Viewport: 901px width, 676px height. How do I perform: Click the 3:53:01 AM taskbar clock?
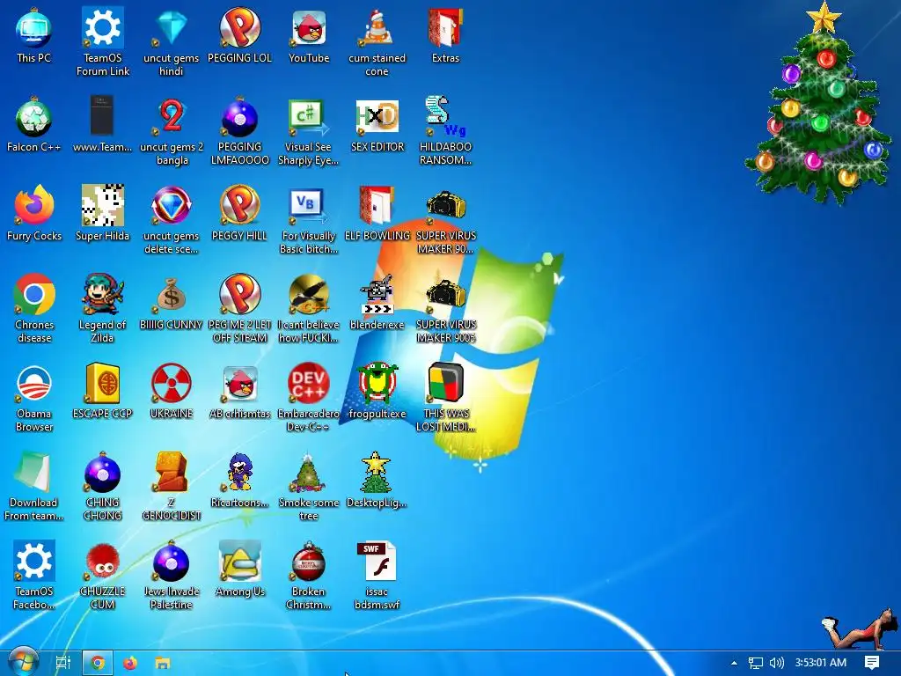[821, 663]
